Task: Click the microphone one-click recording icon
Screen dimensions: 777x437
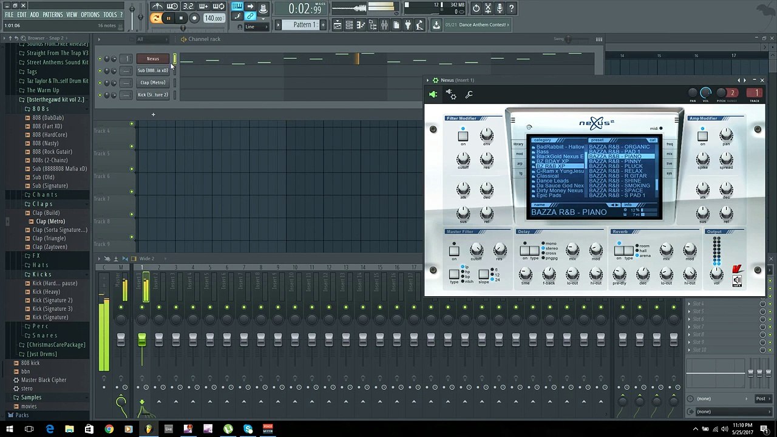Action: pos(500,8)
